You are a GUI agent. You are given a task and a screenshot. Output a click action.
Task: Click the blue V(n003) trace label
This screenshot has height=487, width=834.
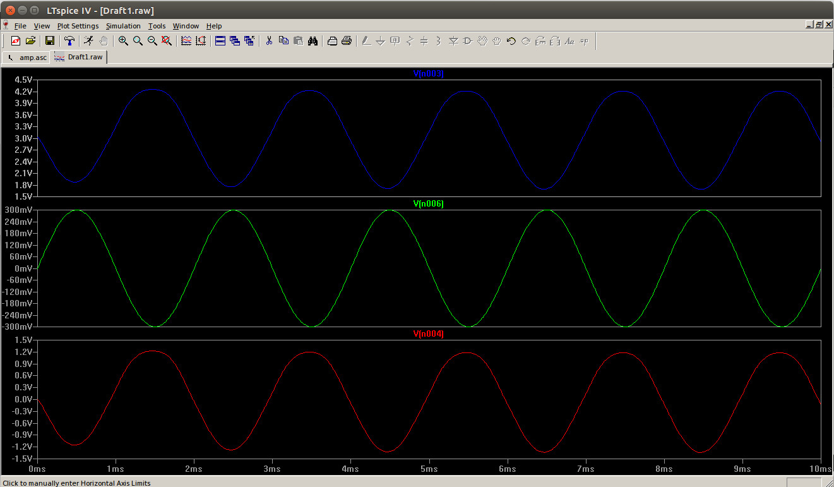[x=428, y=74]
